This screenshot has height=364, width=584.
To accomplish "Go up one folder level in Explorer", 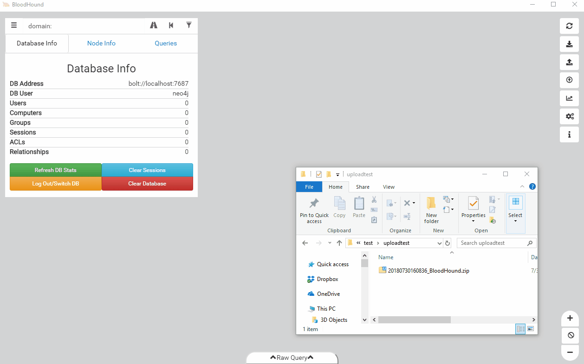I will pos(339,243).
